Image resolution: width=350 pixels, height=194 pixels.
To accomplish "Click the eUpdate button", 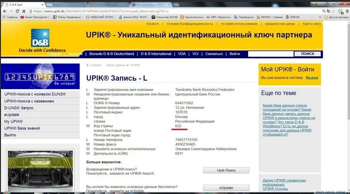I will pos(226,188).
